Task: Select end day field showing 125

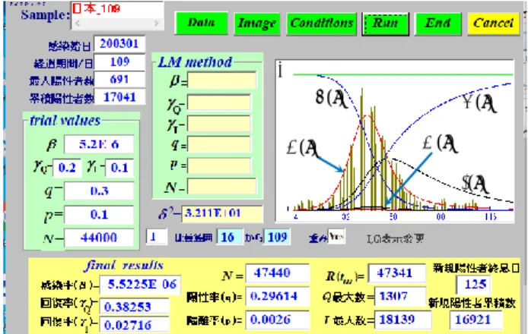Action: 473,285
